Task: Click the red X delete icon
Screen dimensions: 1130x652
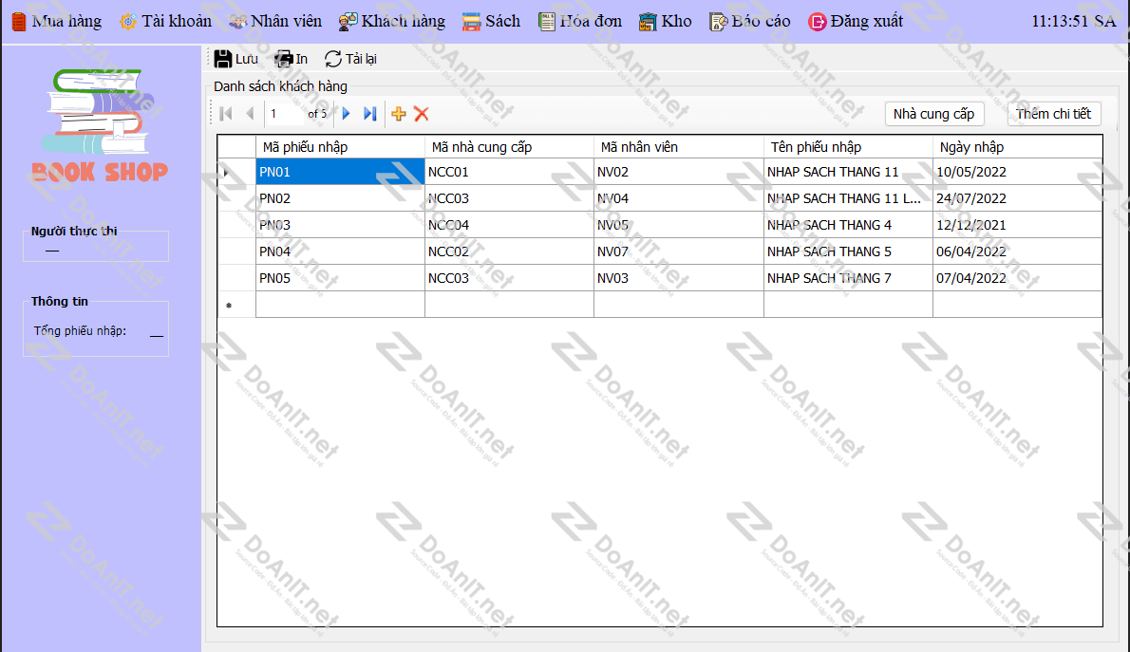Action: point(422,114)
